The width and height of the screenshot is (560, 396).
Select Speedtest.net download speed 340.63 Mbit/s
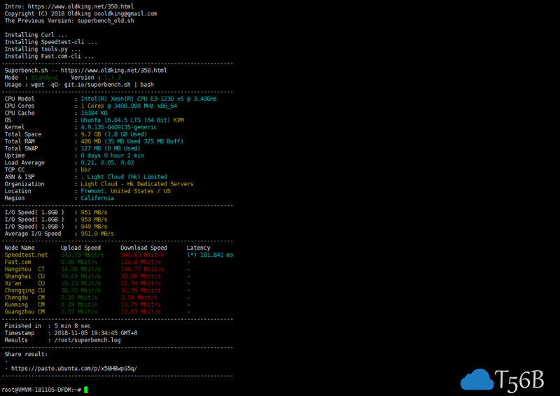142,255
